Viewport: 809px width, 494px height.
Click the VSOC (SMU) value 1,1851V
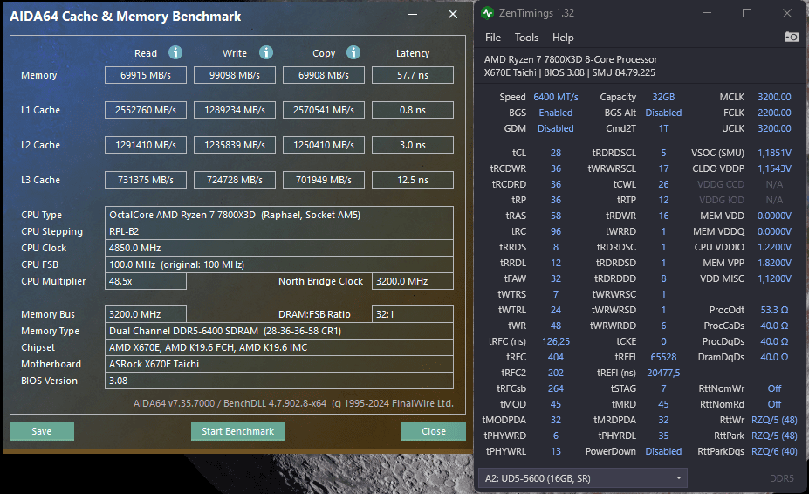pos(774,153)
